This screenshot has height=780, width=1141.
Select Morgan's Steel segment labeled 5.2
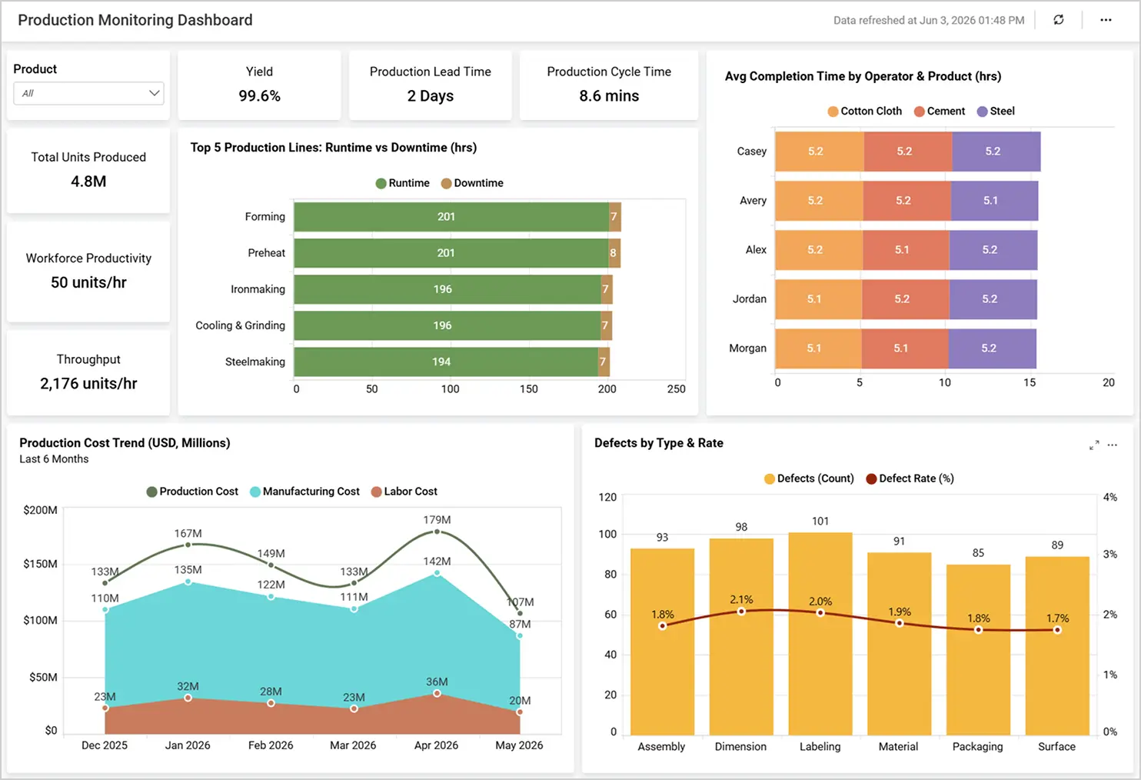993,348
